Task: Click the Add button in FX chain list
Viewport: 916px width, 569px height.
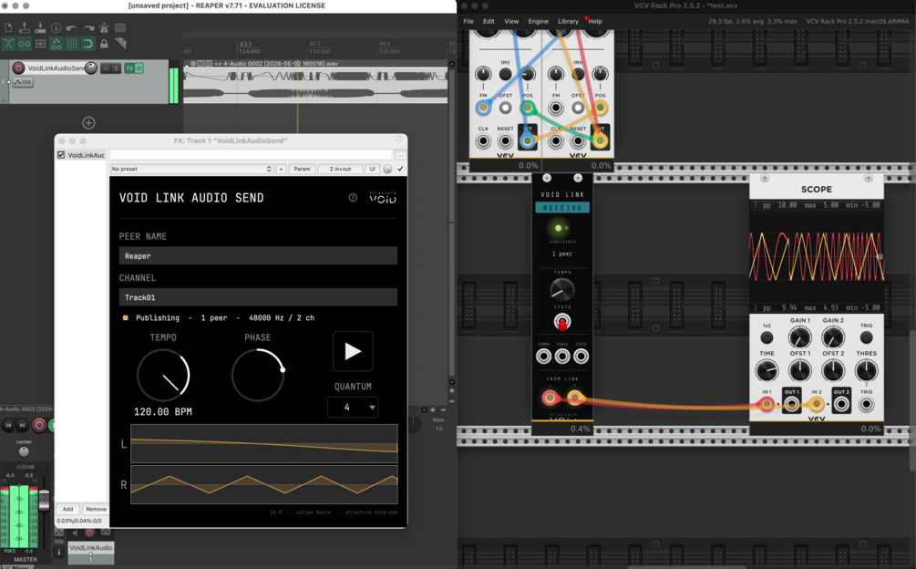Action: pyautogui.click(x=67, y=509)
